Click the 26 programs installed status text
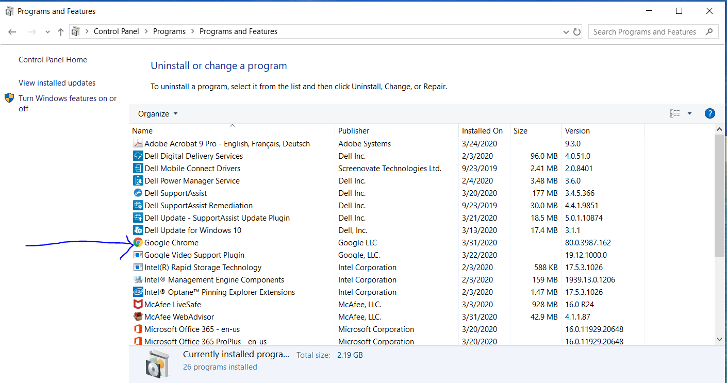 (x=220, y=367)
